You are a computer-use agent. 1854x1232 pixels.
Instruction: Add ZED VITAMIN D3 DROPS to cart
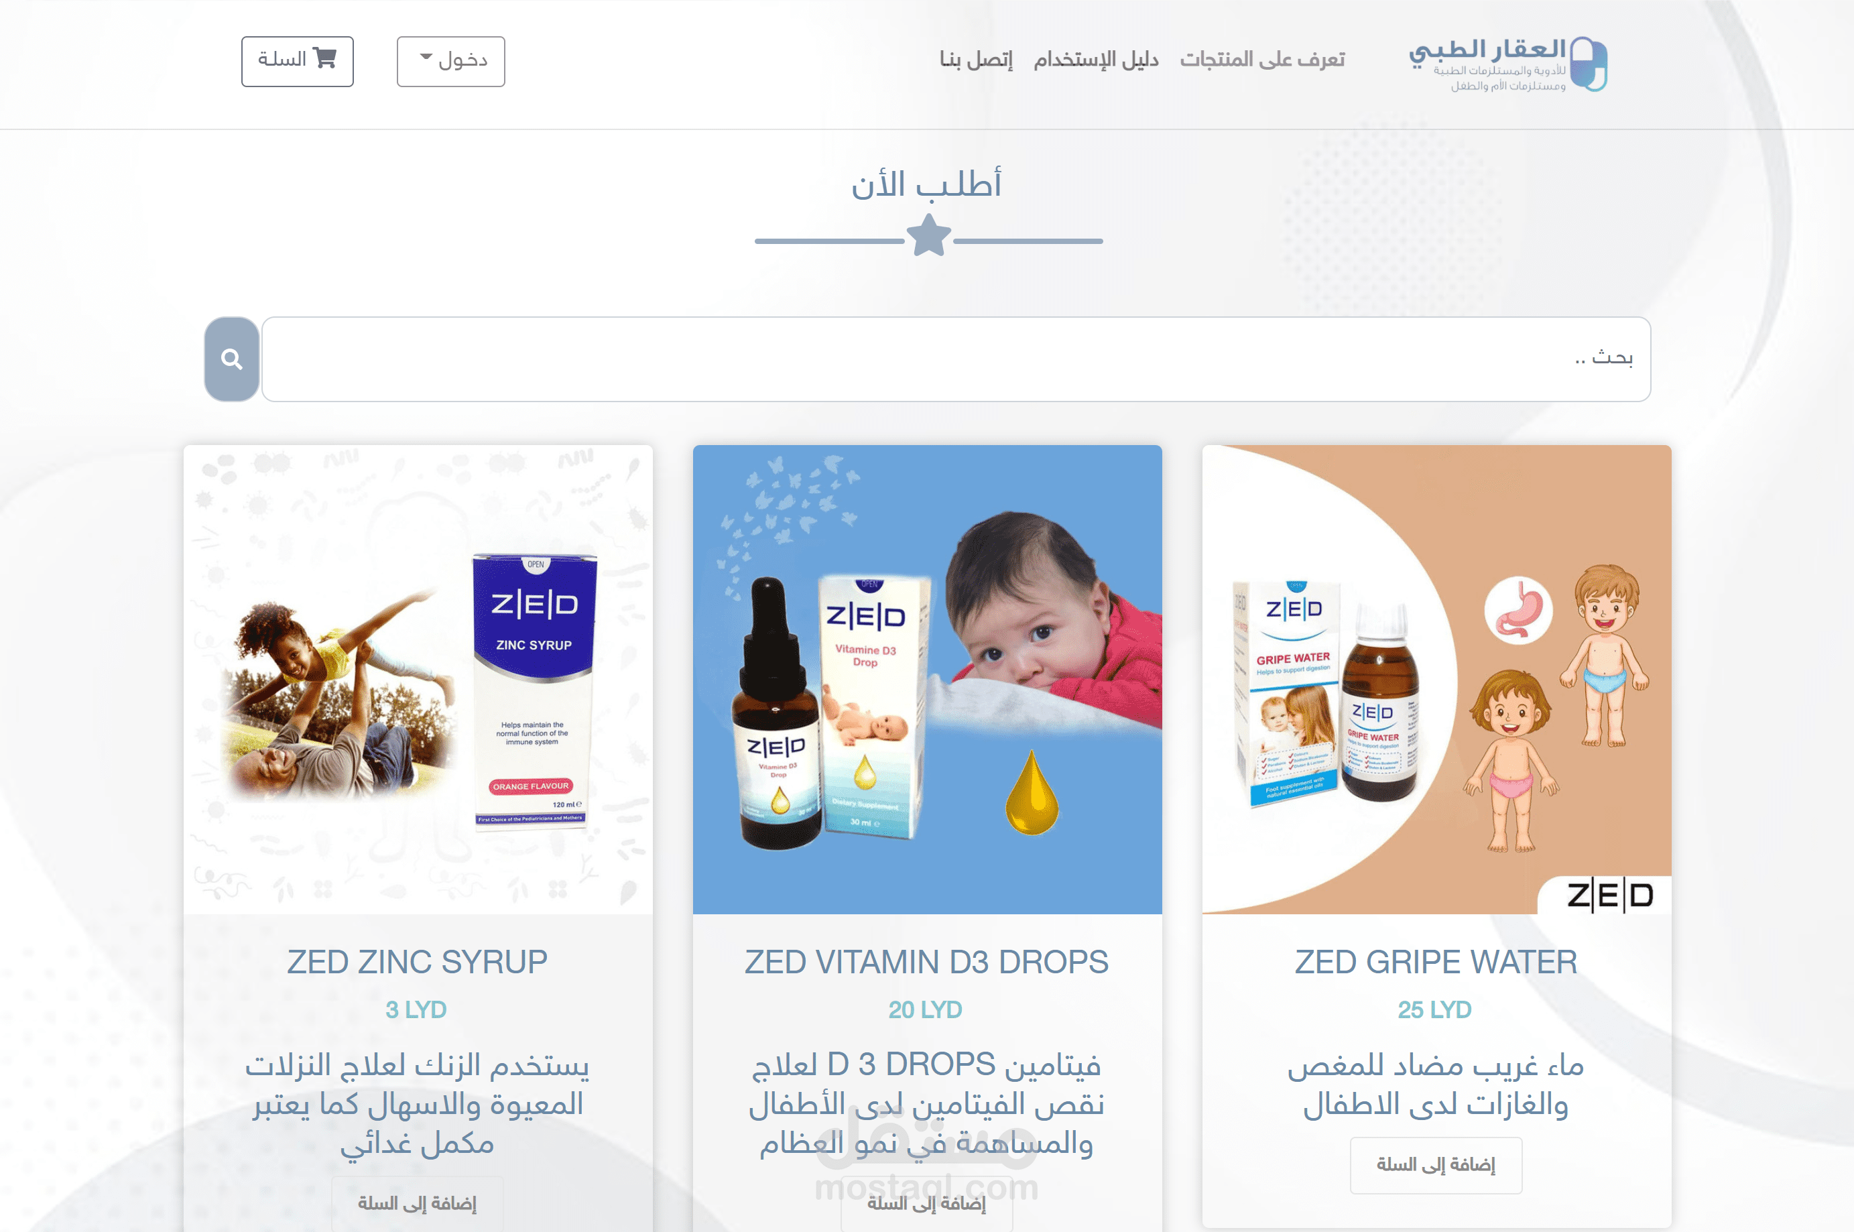click(927, 1204)
